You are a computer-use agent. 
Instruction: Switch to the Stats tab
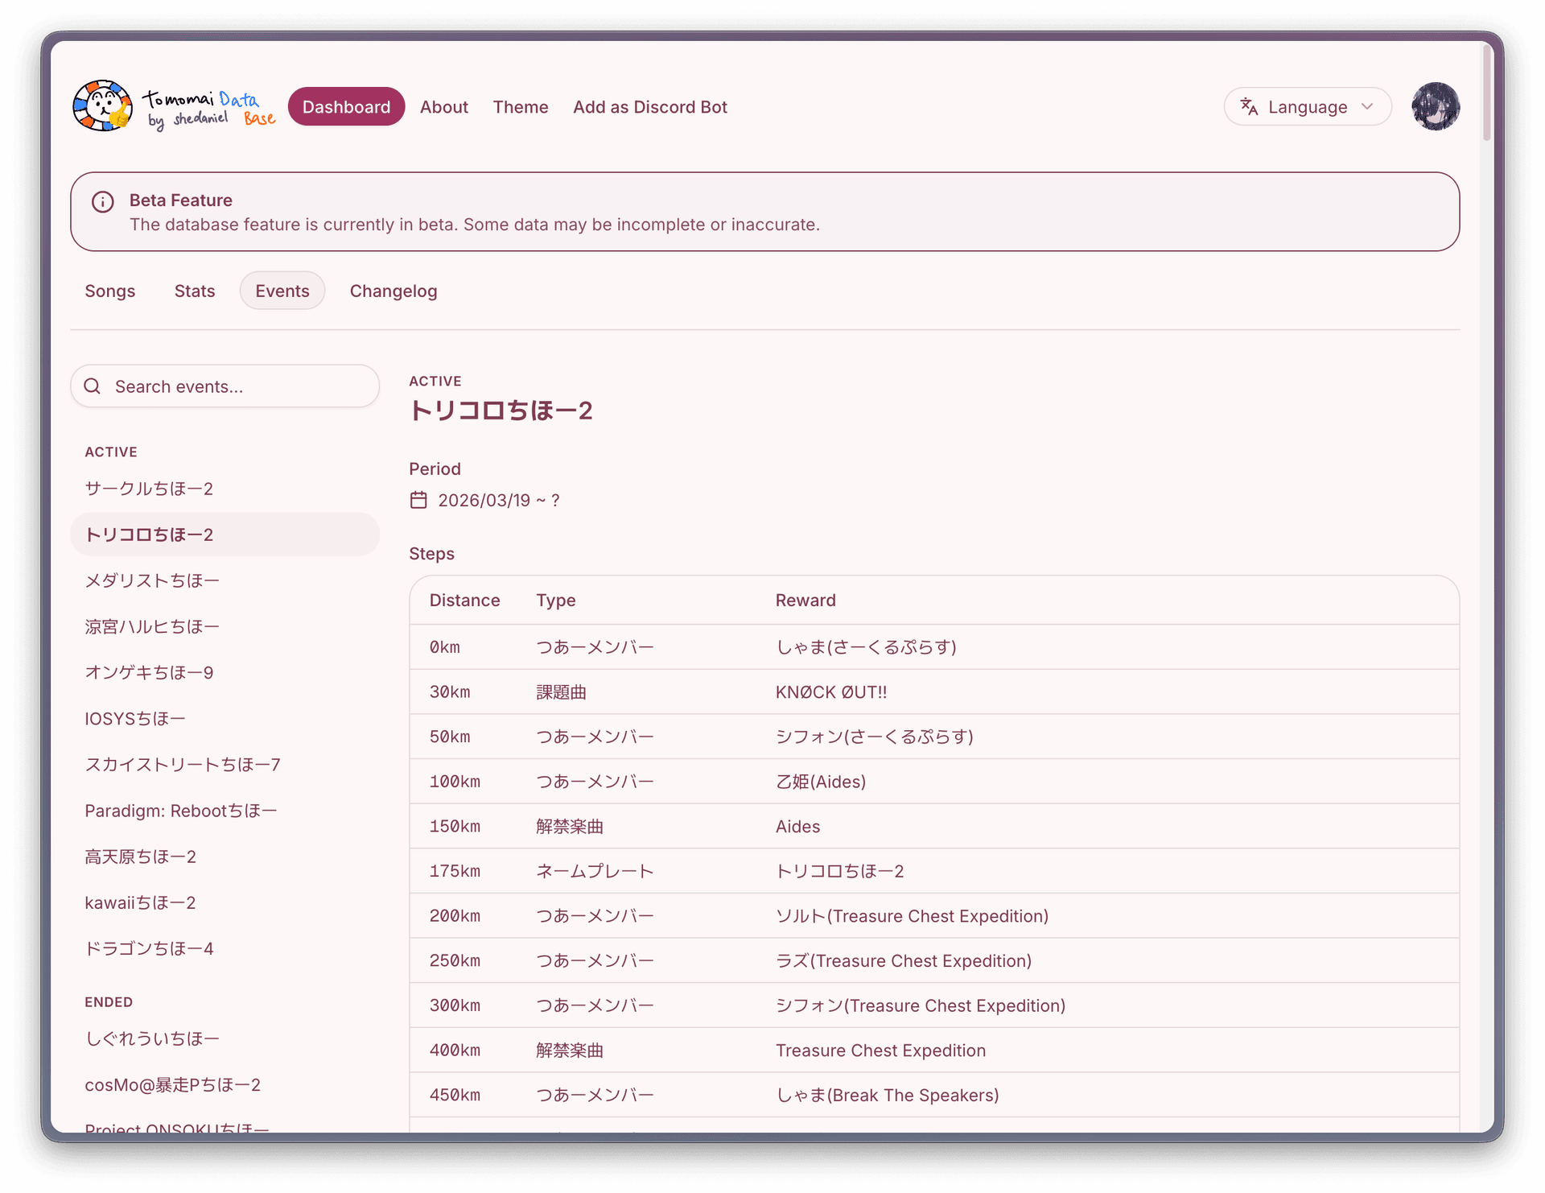pos(194,291)
